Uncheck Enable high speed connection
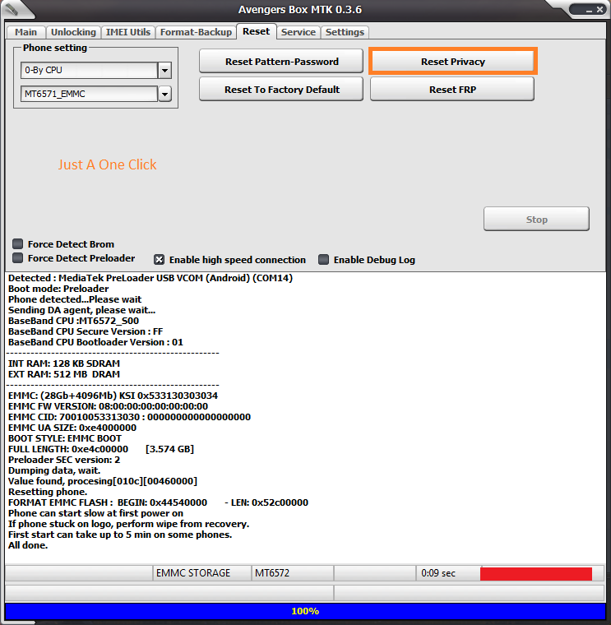 (159, 260)
